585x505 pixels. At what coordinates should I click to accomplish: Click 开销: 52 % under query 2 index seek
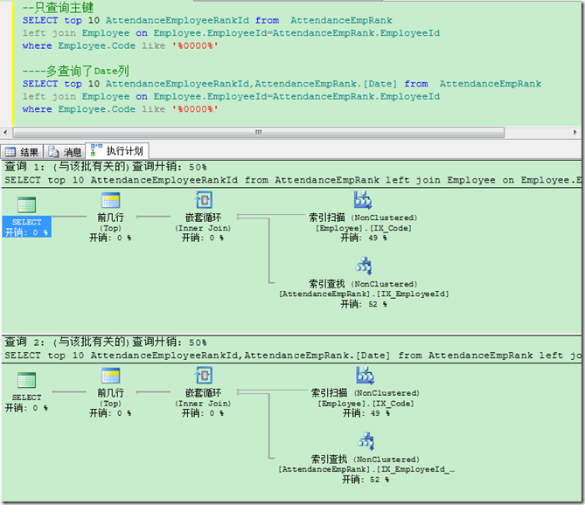[x=366, y=480]
